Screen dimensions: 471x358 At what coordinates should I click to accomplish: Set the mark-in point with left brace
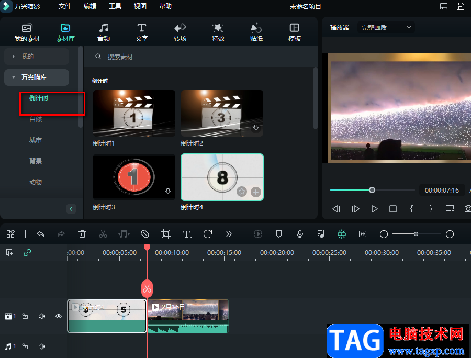pos(411,209)
